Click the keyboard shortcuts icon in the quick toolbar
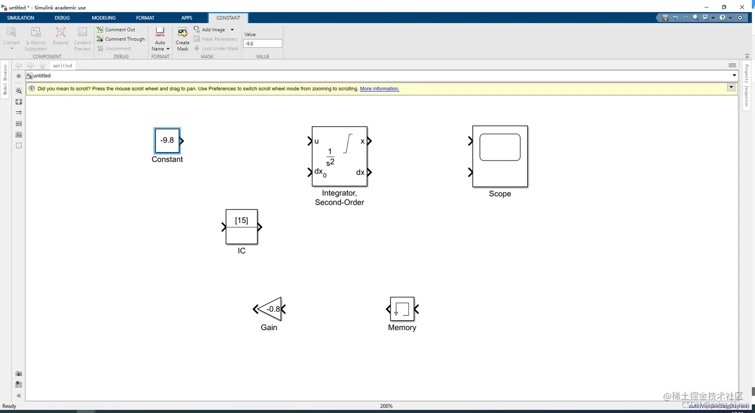The width and height of the screenshot is (755, 413). pos(706,17)
